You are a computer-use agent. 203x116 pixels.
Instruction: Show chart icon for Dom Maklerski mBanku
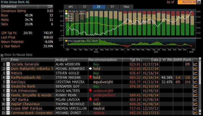[195, 68]
